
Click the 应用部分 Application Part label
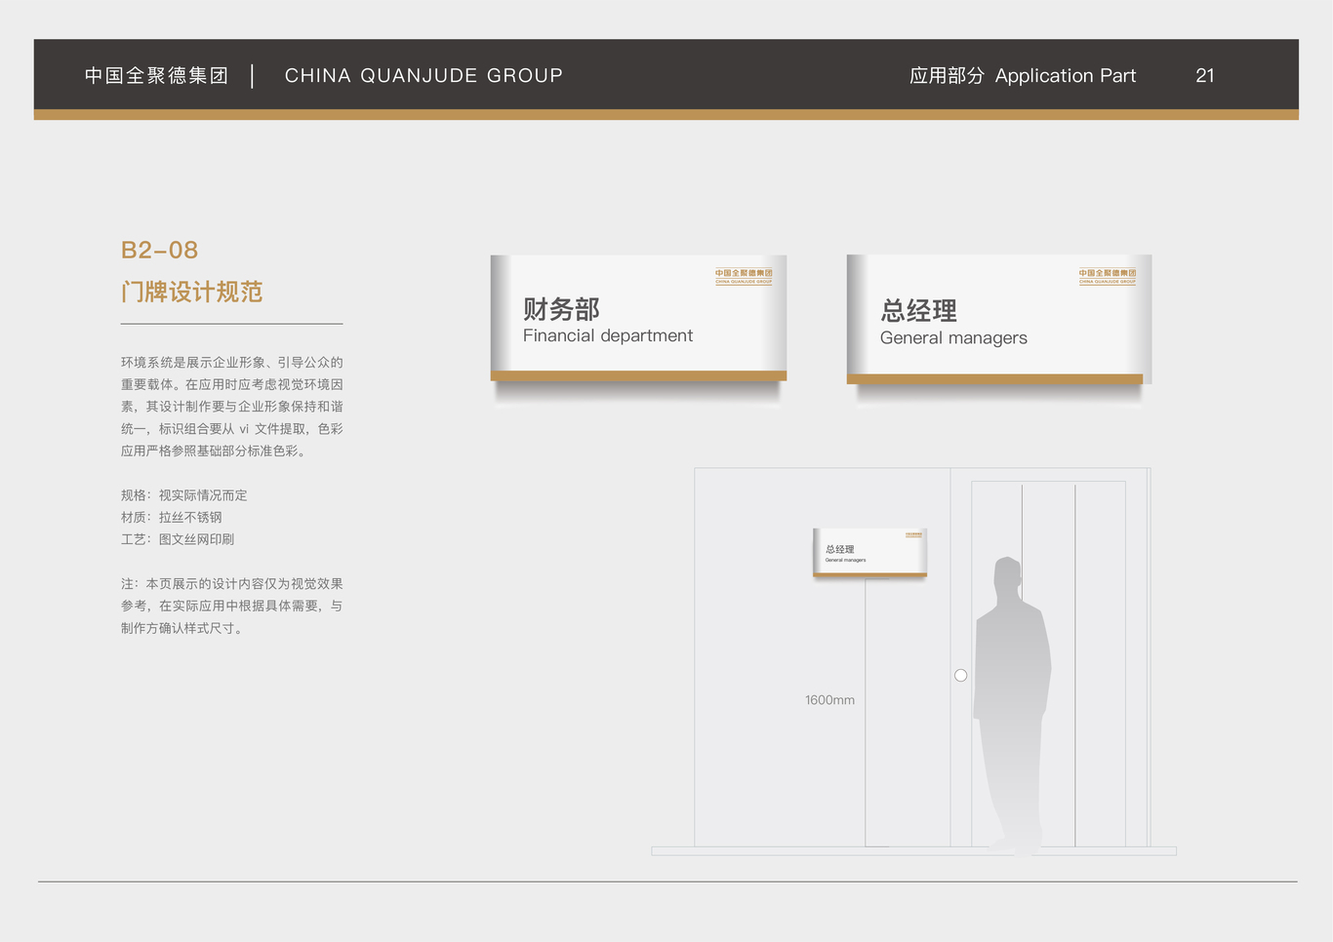point(1023,76)
